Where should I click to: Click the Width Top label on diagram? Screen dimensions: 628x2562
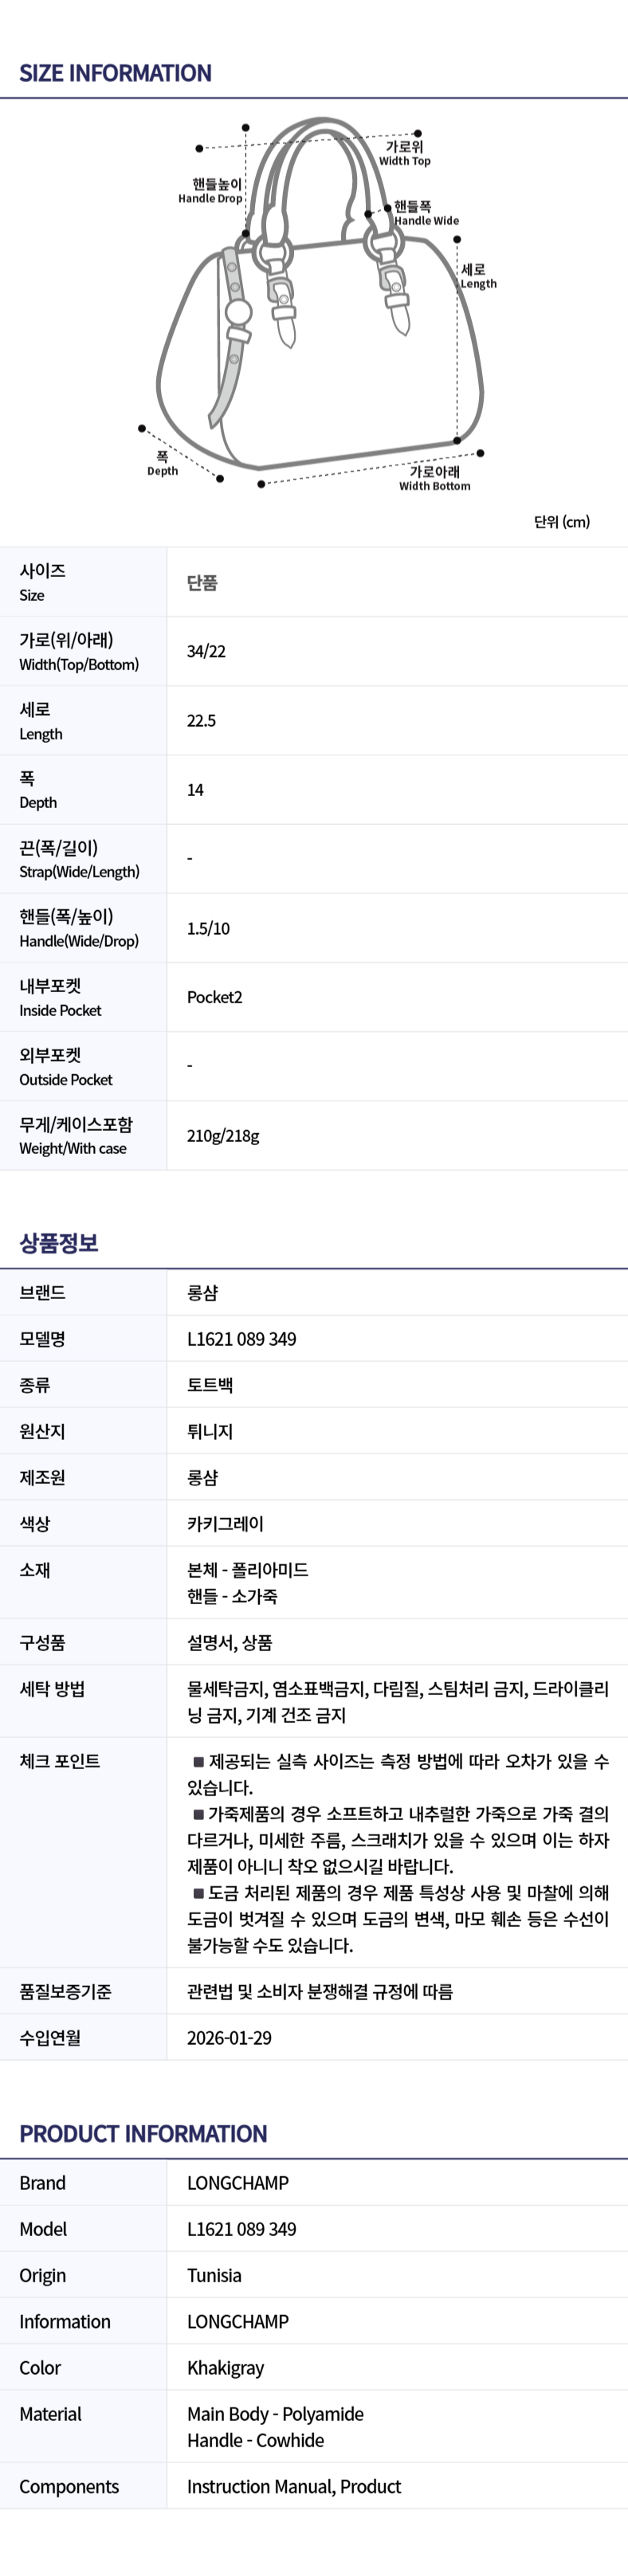(x=404, y=153)
